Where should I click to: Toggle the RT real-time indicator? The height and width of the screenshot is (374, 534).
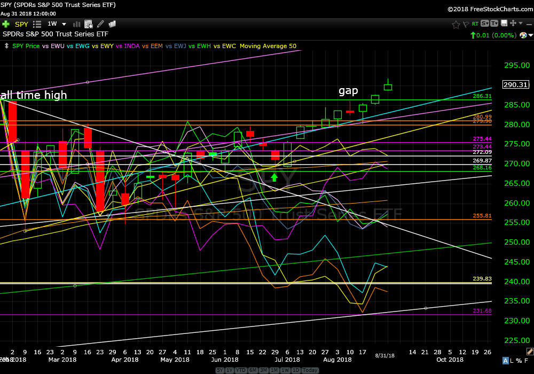tap(475, 24)
